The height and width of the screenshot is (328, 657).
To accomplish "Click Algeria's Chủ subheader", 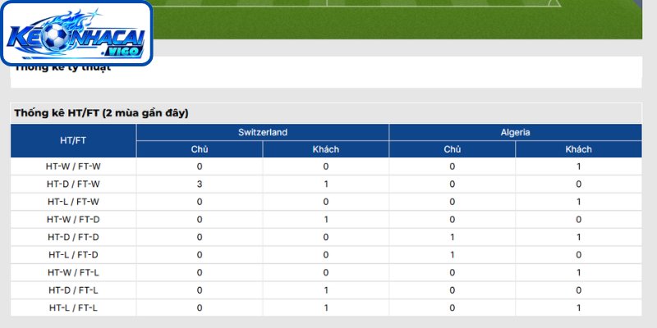I will point(453,149).
